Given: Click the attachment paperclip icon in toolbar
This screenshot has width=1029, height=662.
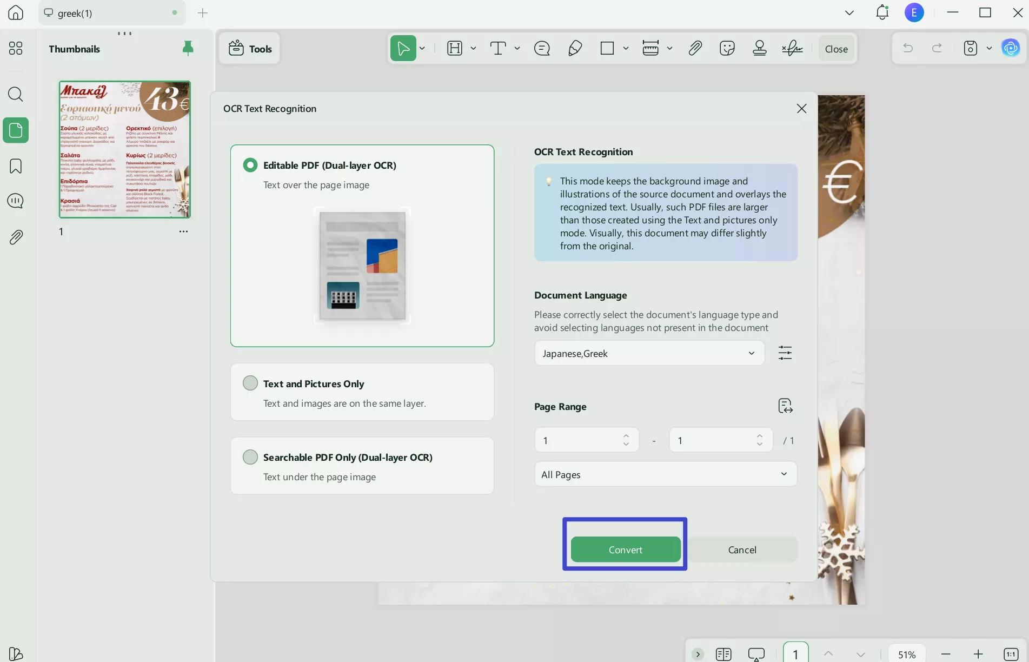Looking at the screenshot, I should point(695,49).
